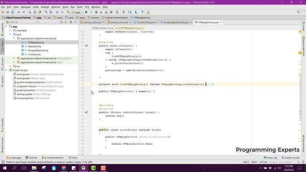306x172 pixels.
Task: Open the Build menu
Action: coord(66,7)
